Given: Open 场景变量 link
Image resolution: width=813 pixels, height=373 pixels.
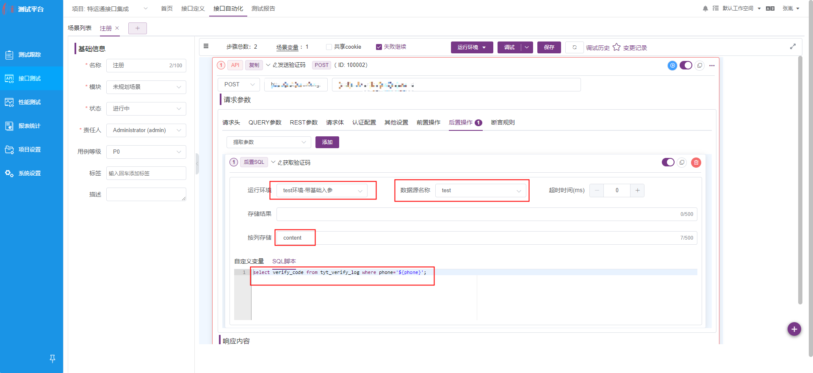Looking at the screenshot, I should [288, 47].
